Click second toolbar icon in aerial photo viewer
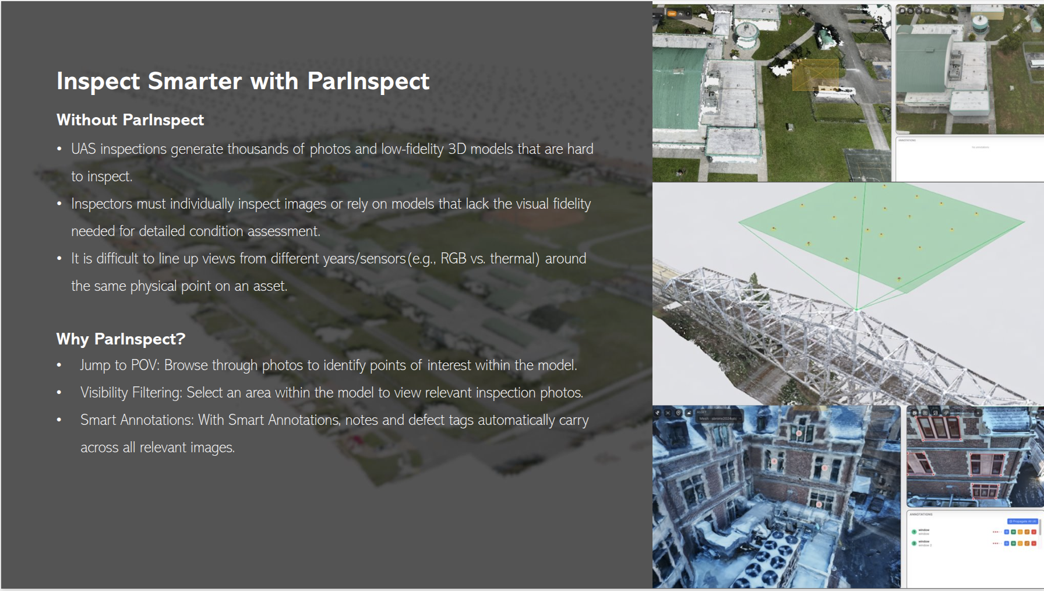Screen dimensions: 1044x591 click(x=911, y=11)
